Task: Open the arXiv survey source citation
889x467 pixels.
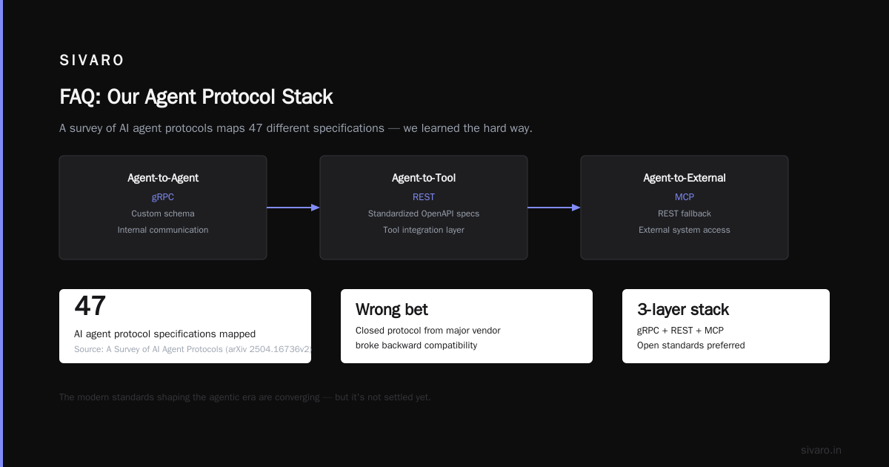Action: click(x=193, y=349)
